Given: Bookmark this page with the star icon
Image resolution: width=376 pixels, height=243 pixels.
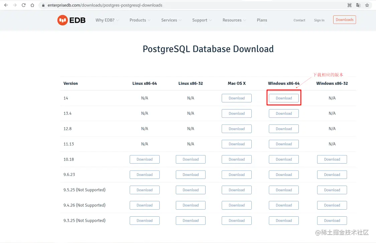Looking at the screenshot, I should pyautogui.click(x=367, y=5).
